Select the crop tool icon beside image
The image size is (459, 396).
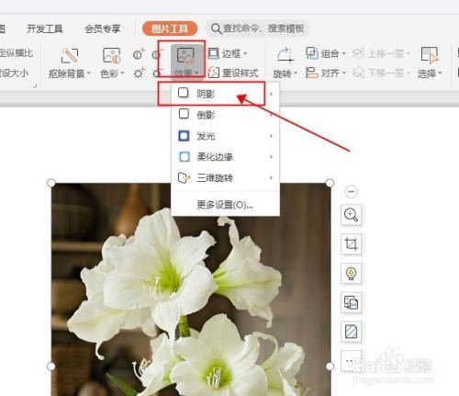pyautogui.click(x=351, y=244)
